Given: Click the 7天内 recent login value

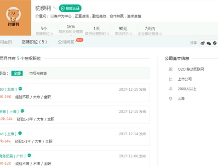Looking at the screenshot, I should pyautogui.click(x=150, y=28).
